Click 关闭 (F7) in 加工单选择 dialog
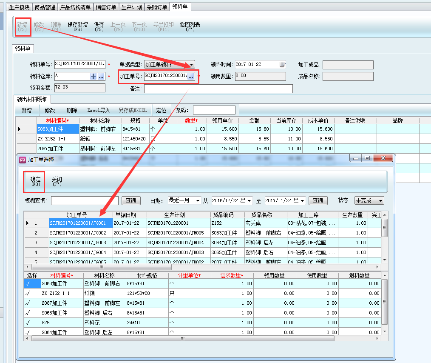Image resolution: width=431 pixels, height=363 pixels. pos(57,182)
